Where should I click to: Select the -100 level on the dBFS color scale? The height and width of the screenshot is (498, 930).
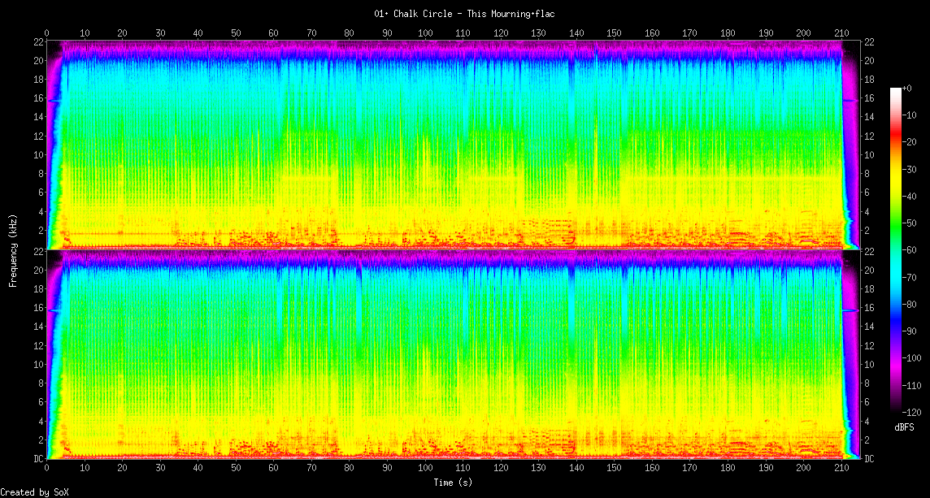(896, 357)
